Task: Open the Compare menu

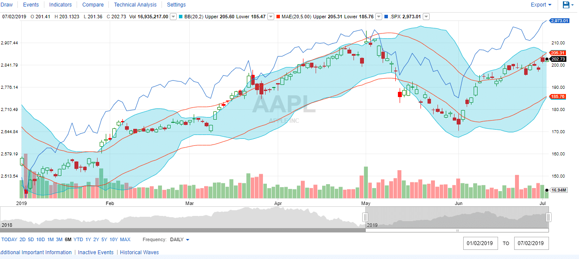Action: 93,5
